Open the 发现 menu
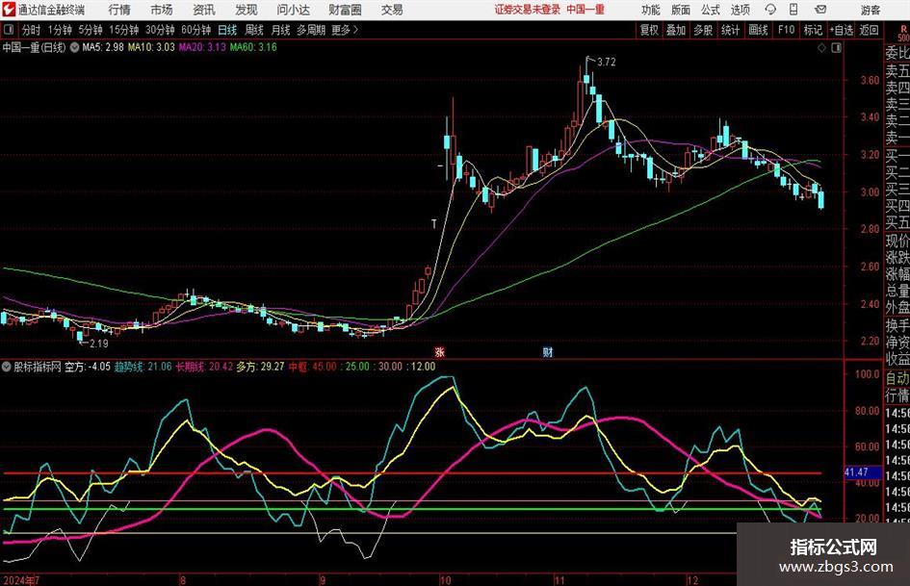 tap(247, 10)
